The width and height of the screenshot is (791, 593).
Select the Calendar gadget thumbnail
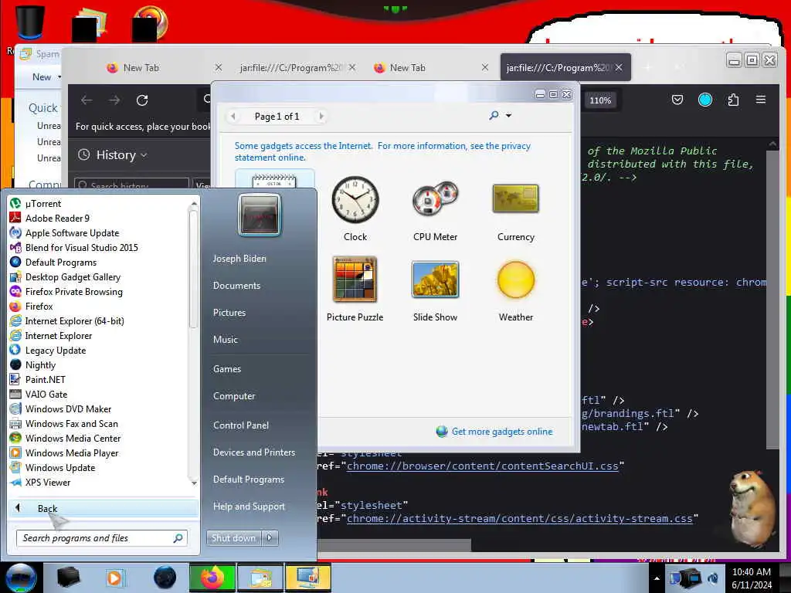[x=274, y=181]
